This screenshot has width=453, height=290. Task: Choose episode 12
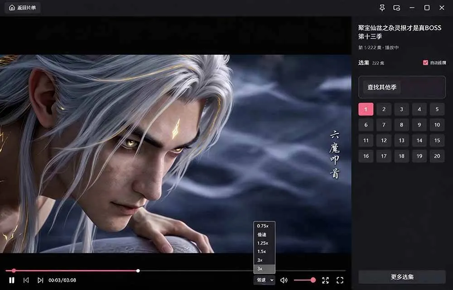[x=384, y=140]
